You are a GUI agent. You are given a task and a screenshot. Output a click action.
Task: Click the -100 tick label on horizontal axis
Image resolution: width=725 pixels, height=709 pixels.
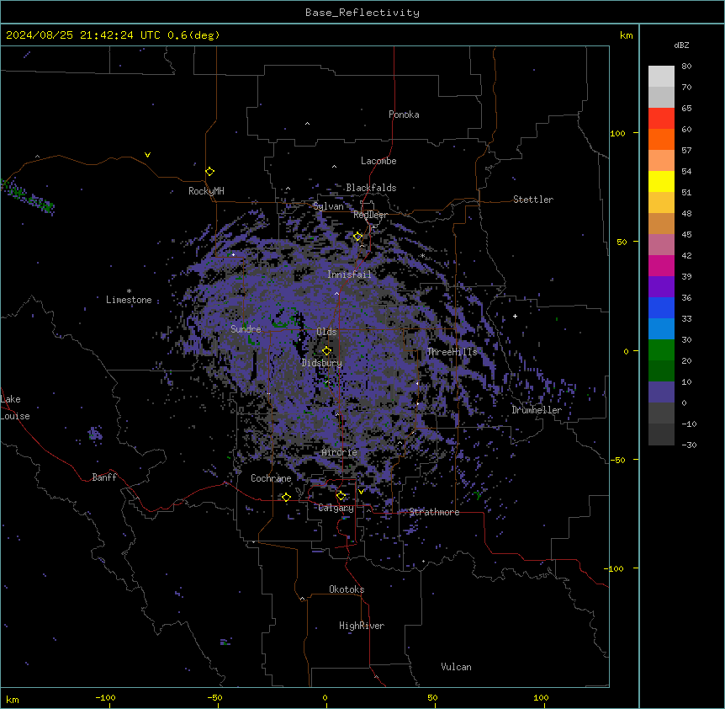(105, 697)
